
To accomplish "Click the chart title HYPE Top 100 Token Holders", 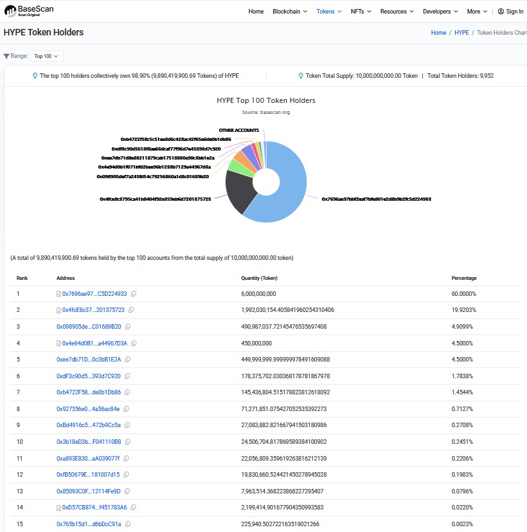I will coord(266,100).
